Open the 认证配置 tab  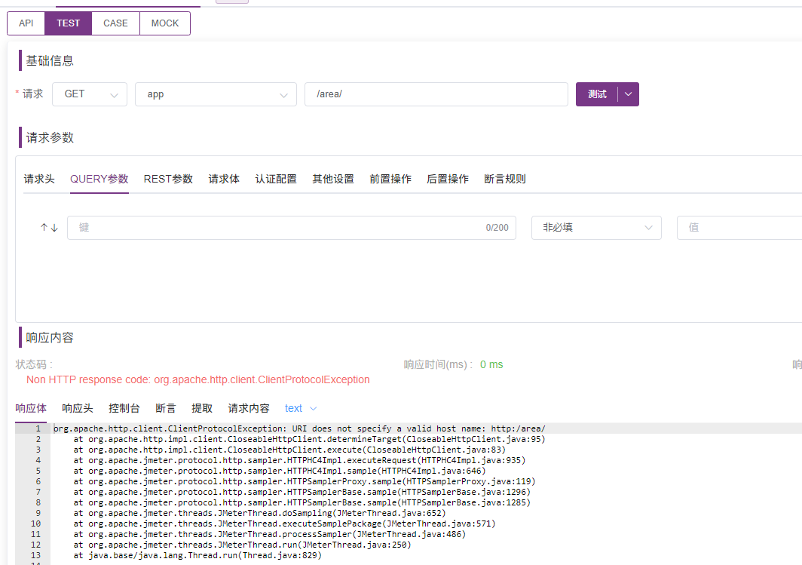[276, 179]
